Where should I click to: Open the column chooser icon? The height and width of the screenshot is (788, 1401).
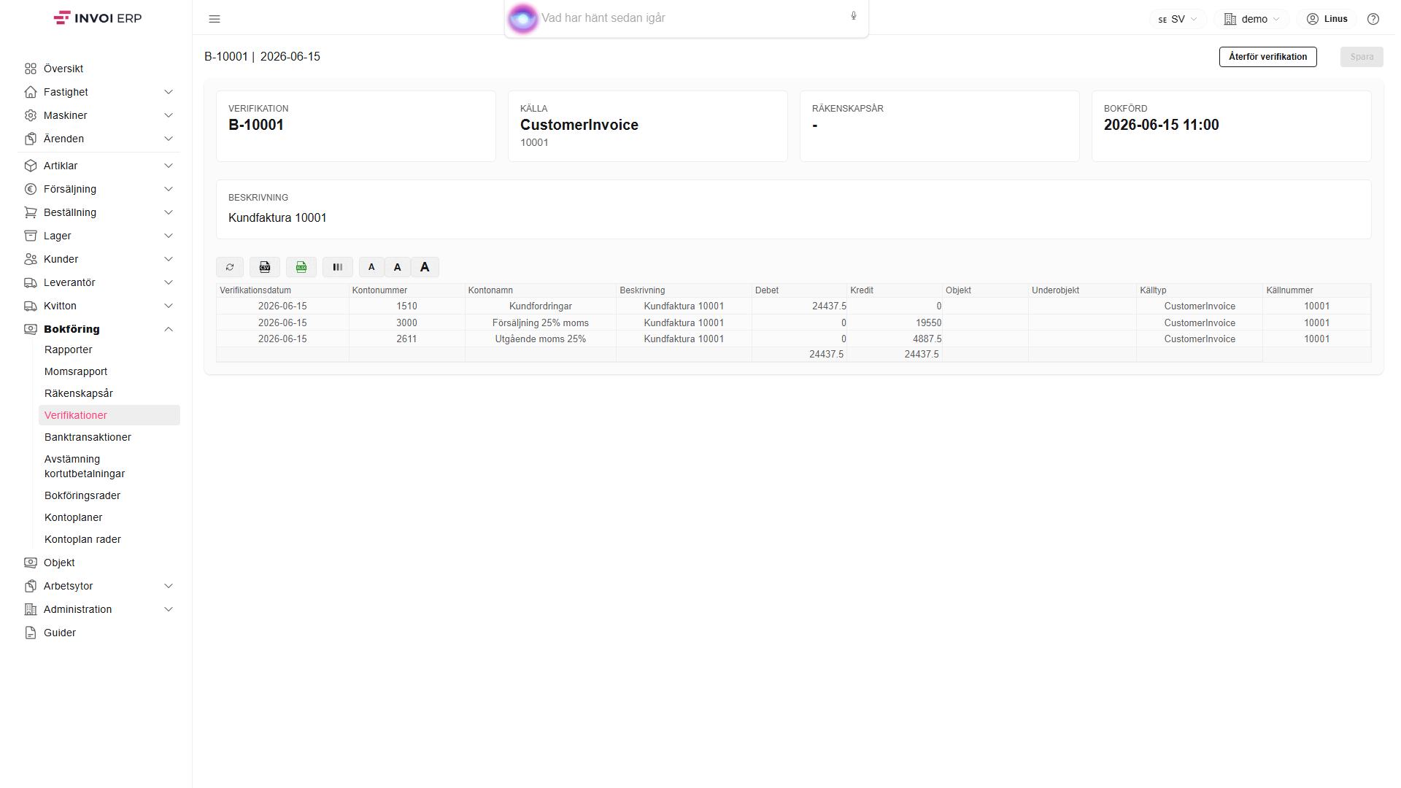338,267
